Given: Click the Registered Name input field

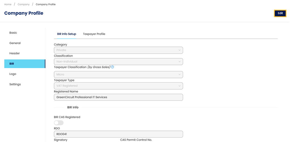Looking at the screenshot, I should [118, 97].
